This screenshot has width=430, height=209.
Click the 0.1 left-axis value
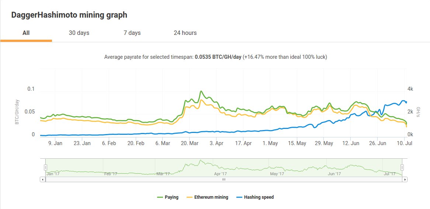coord(32,89)
